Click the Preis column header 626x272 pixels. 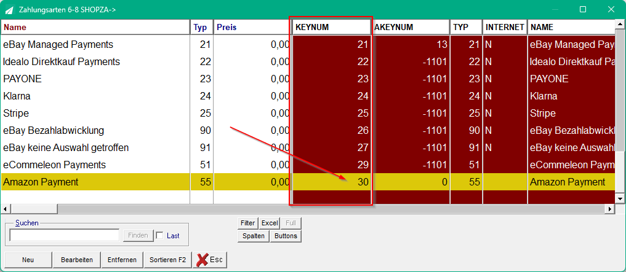click(252, 27)
